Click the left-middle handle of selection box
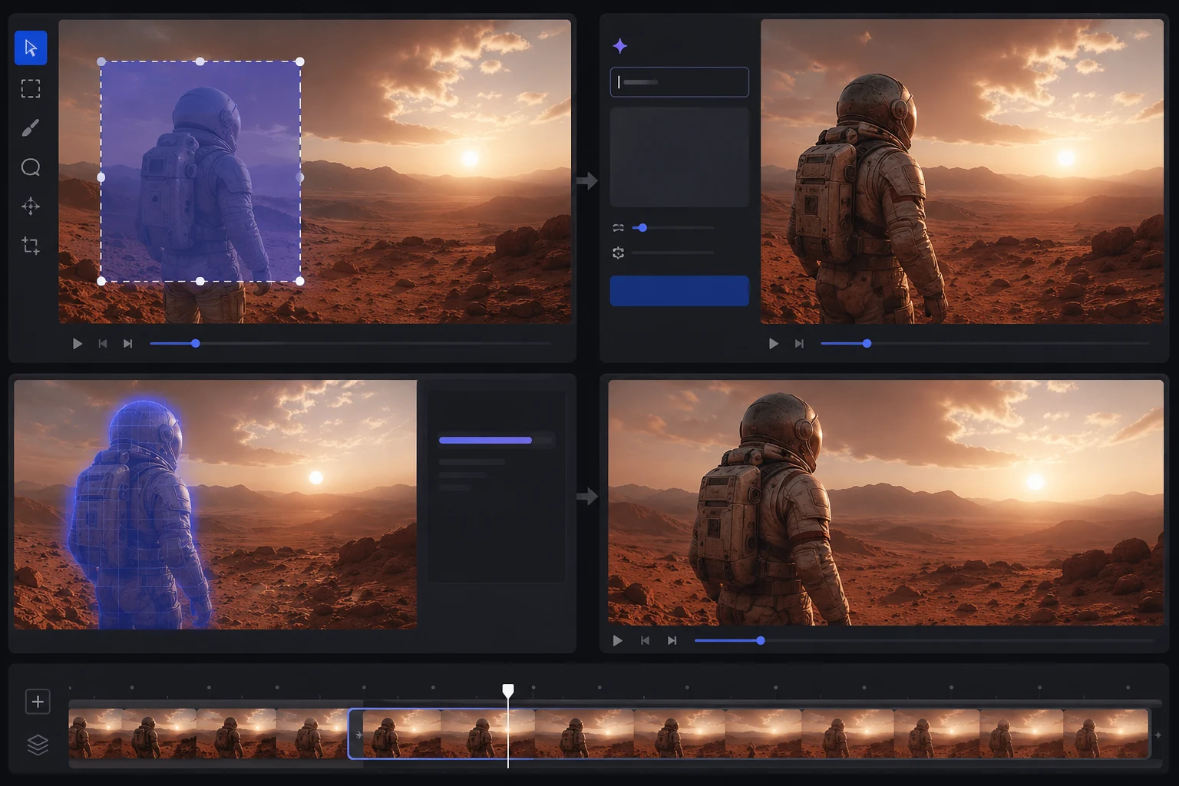1179x786 pixels. 101,177
